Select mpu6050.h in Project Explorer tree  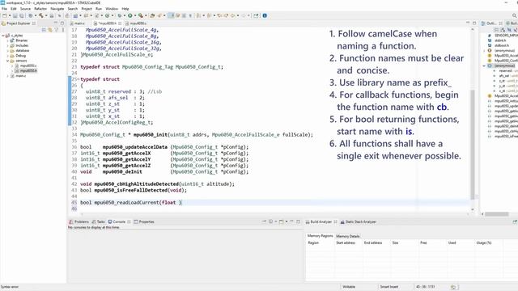[28, 70]
